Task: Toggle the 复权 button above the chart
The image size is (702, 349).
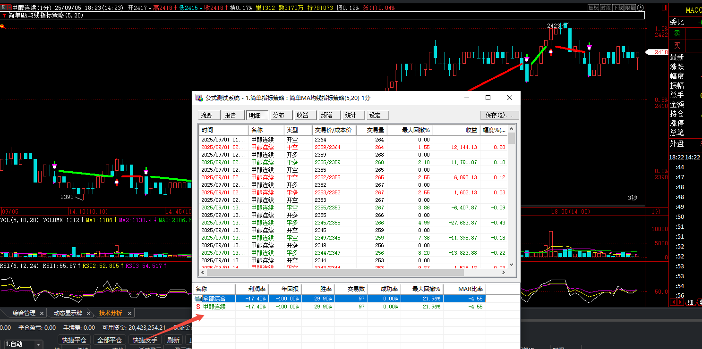Action: pos(593,8)
